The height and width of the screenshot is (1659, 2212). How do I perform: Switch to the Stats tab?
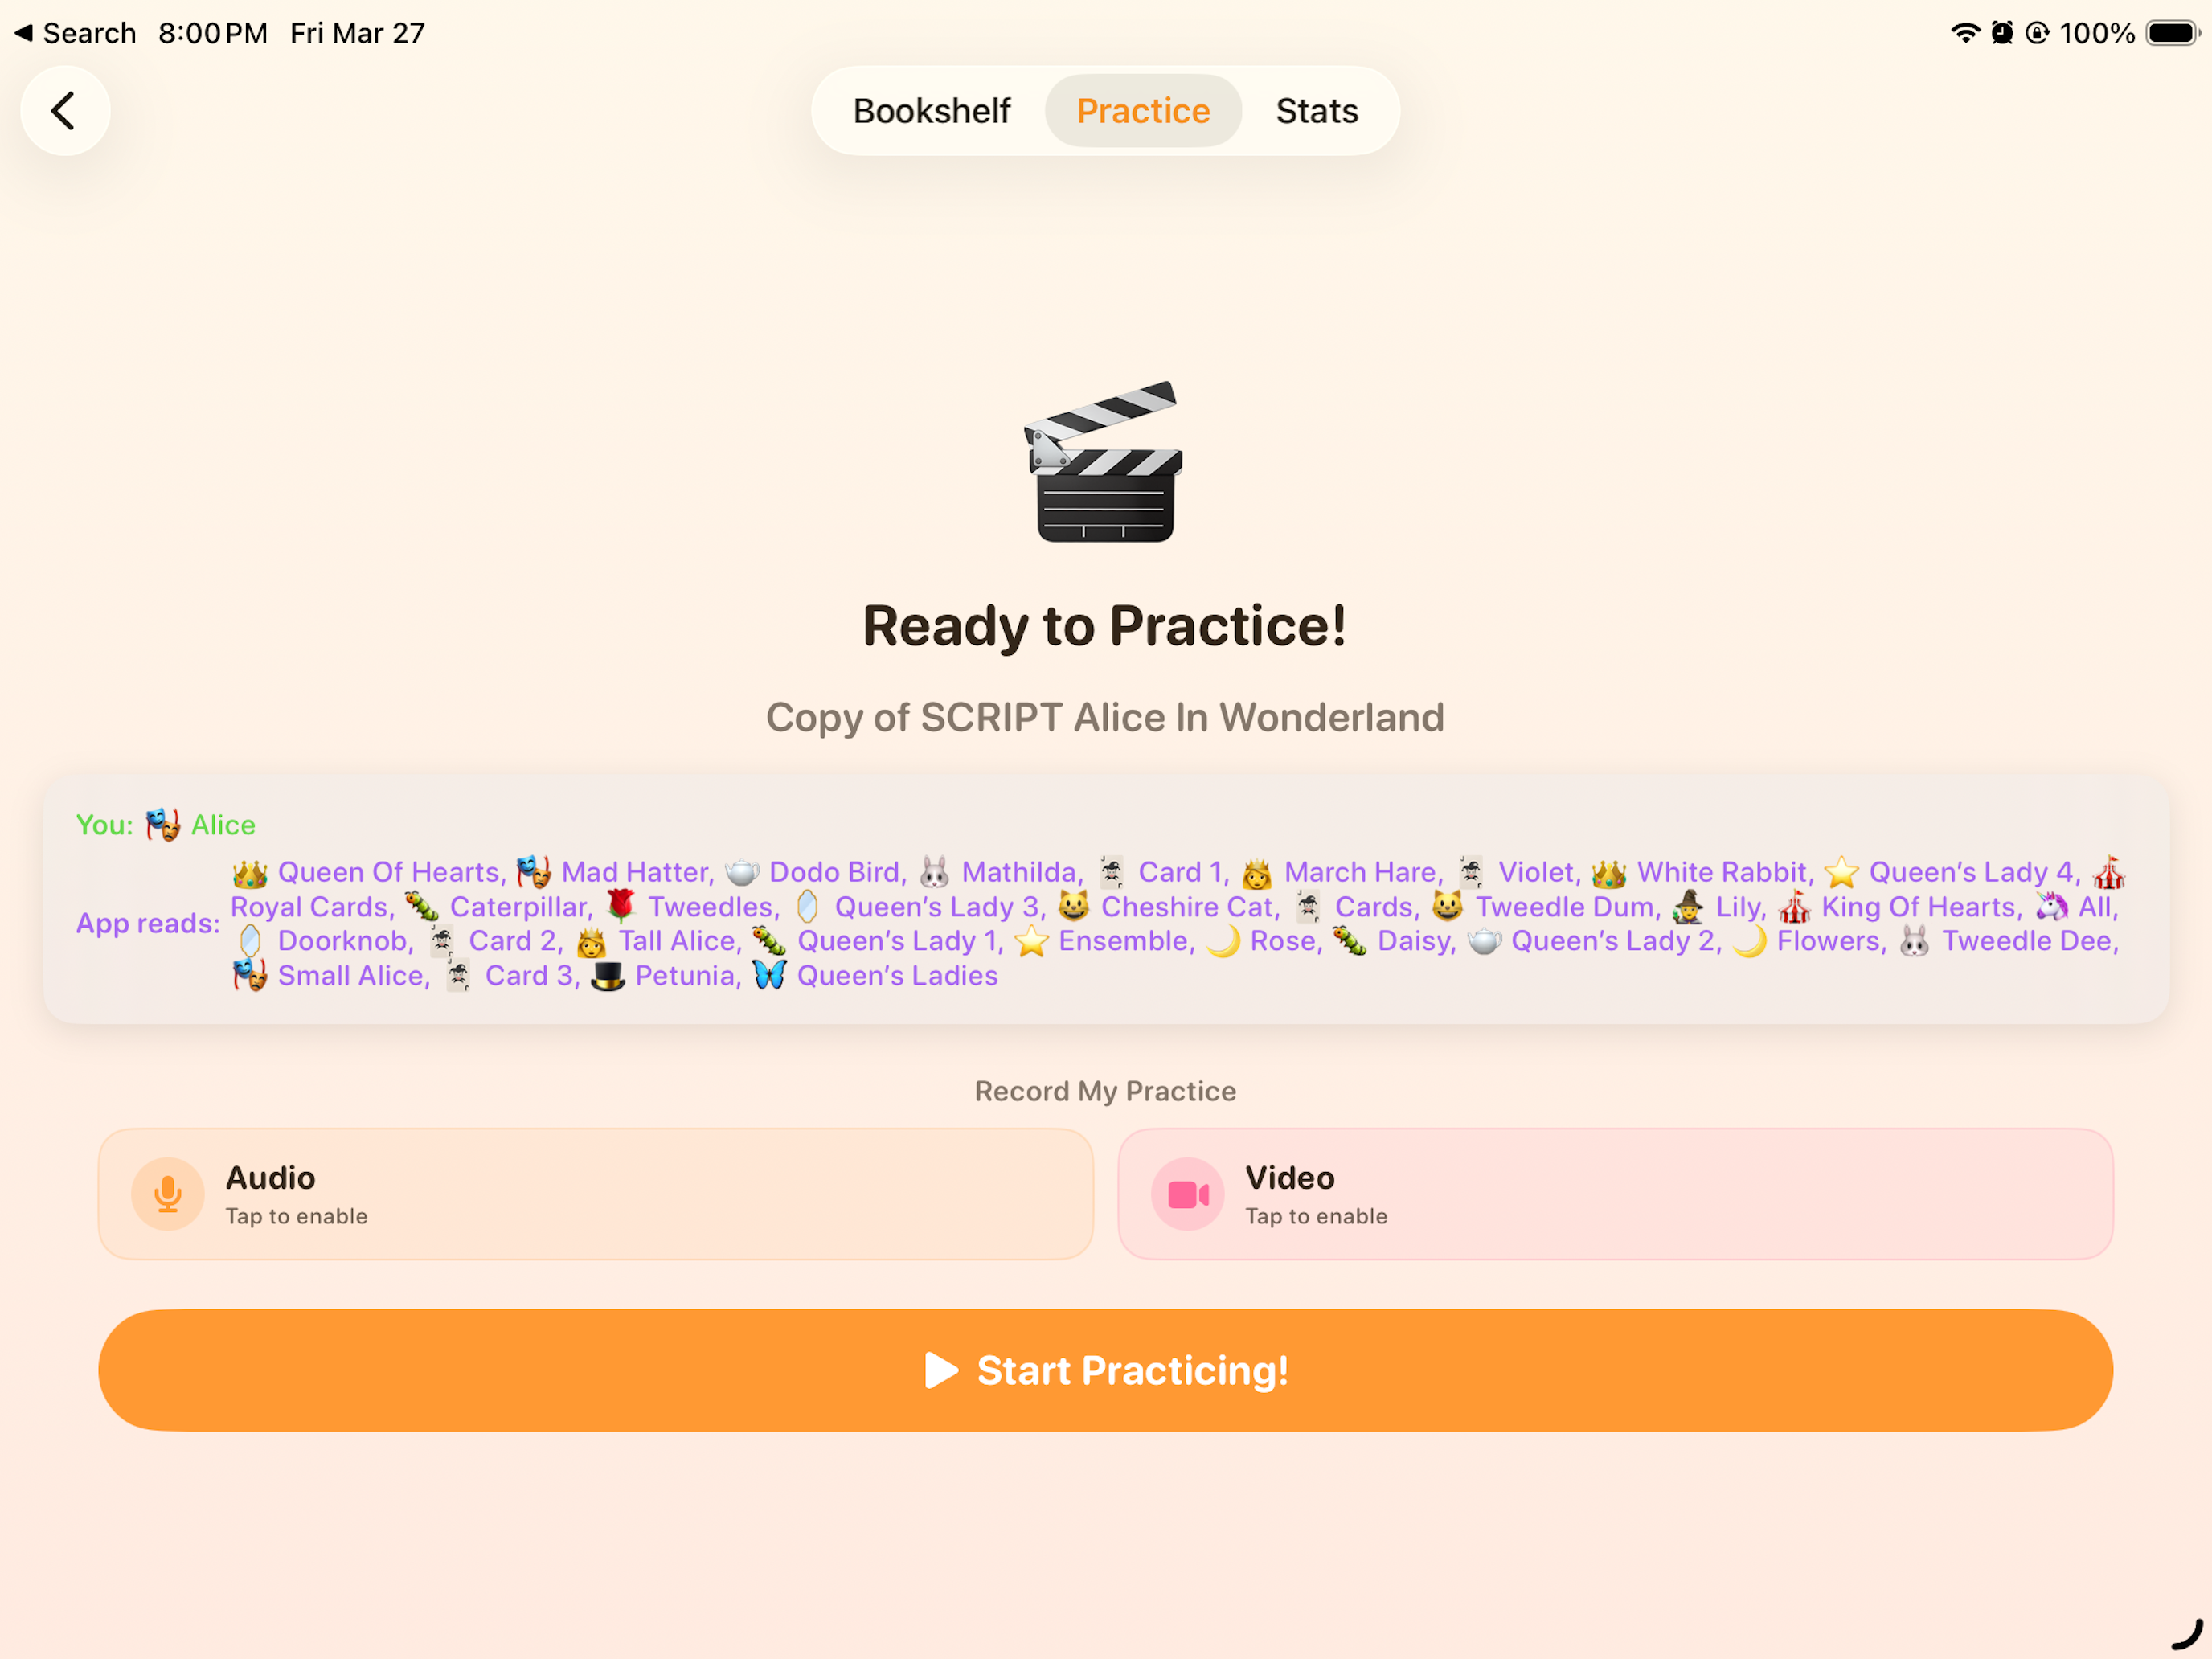tap(1317, 111)
